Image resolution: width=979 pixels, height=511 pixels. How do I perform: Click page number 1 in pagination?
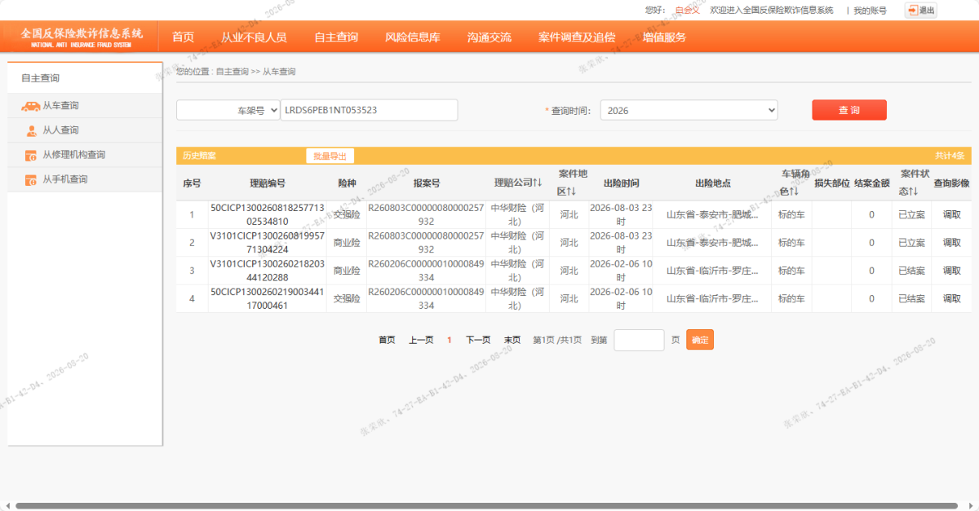click(x=450, y=340)
